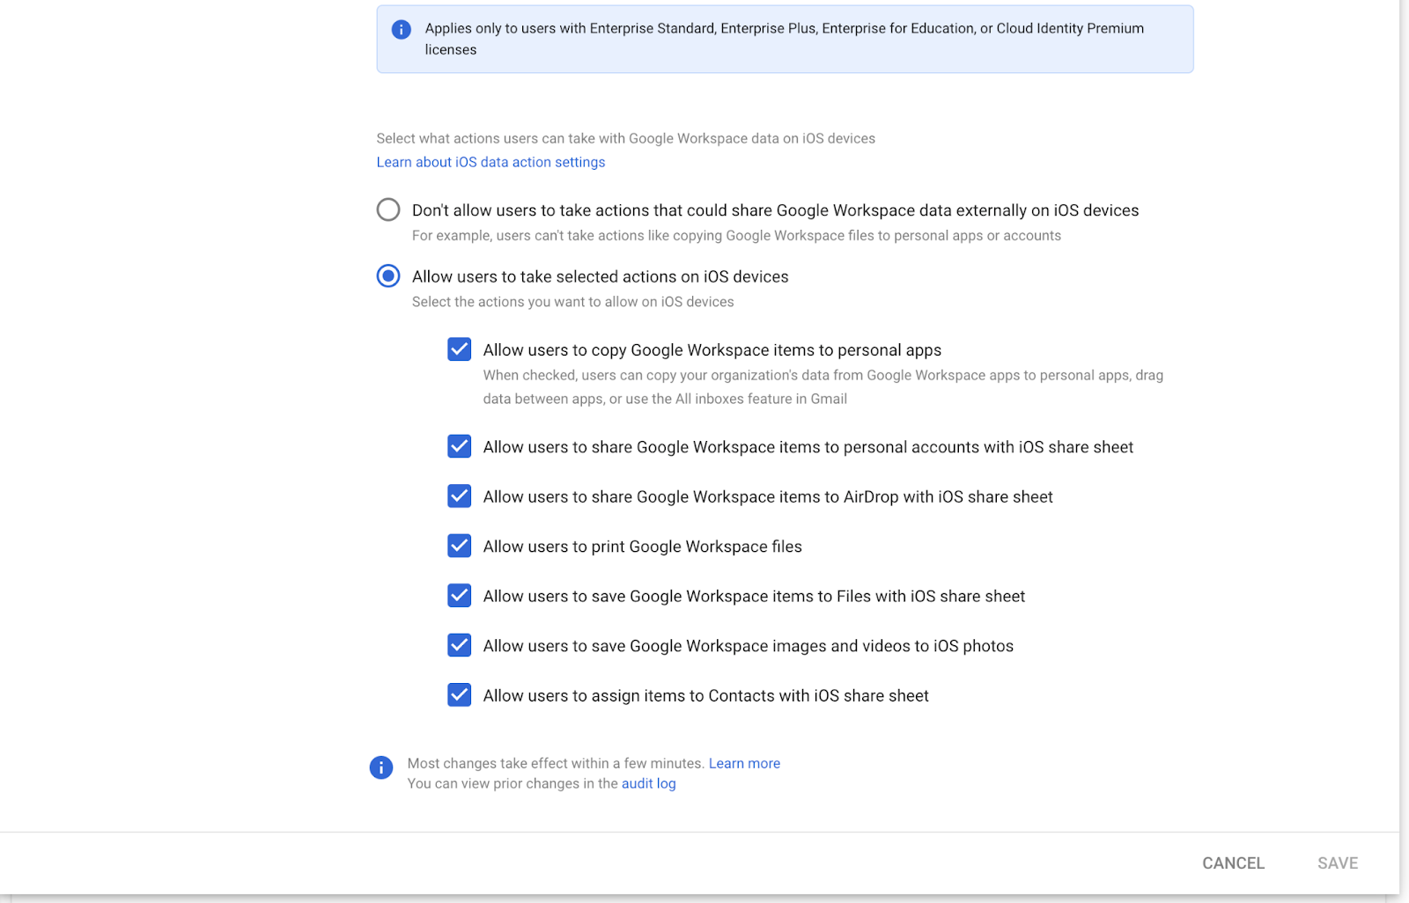Viewport: 1409px width, 903px height.
Task: Click the 'For example, users can't take actions' description
Action: [736, 236]
